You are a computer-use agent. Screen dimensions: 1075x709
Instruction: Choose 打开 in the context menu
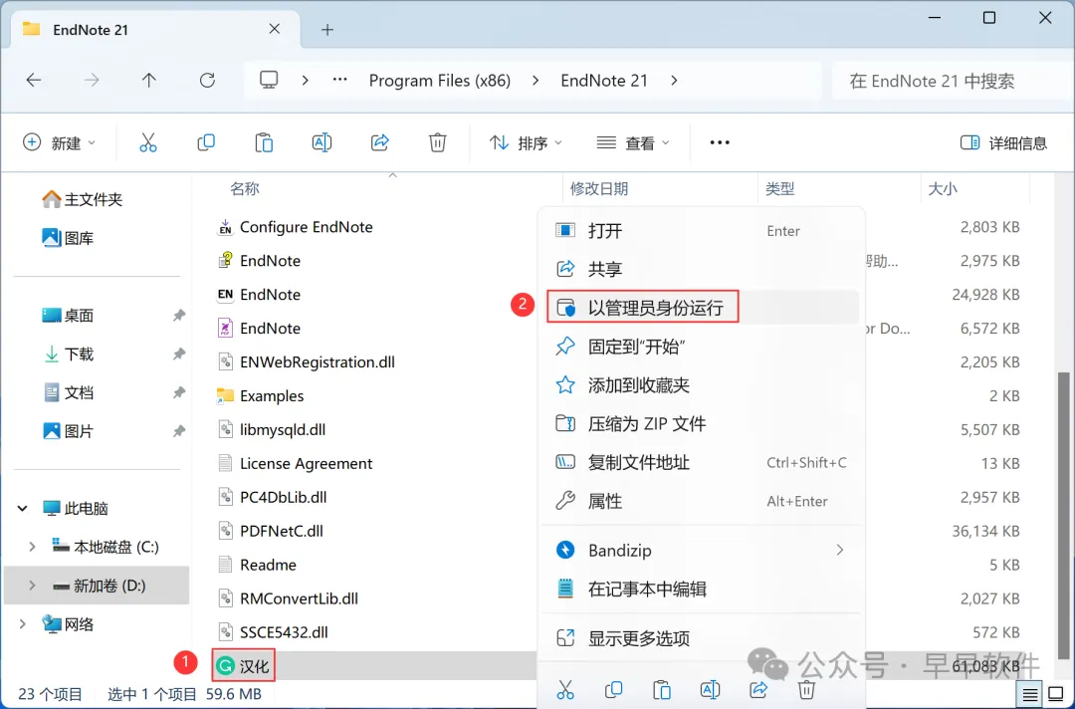(703, 230)
